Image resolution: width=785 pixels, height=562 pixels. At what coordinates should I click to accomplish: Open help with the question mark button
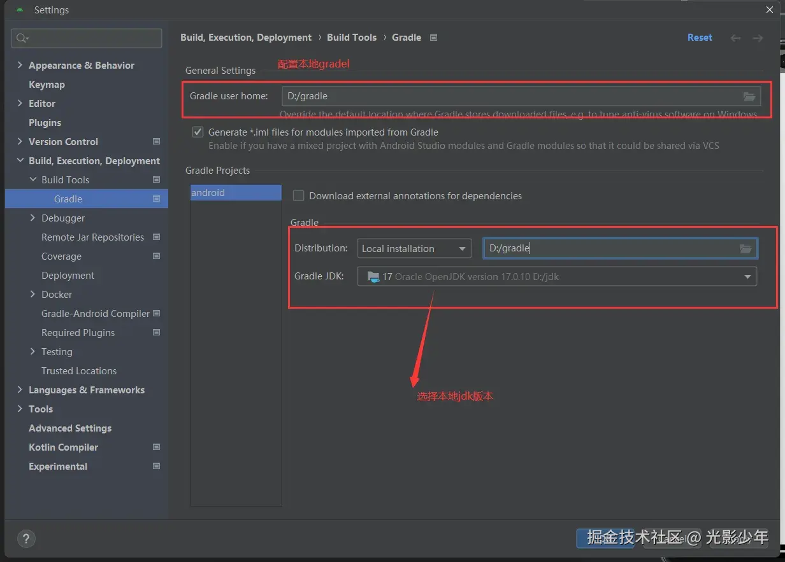pos(26,538)
